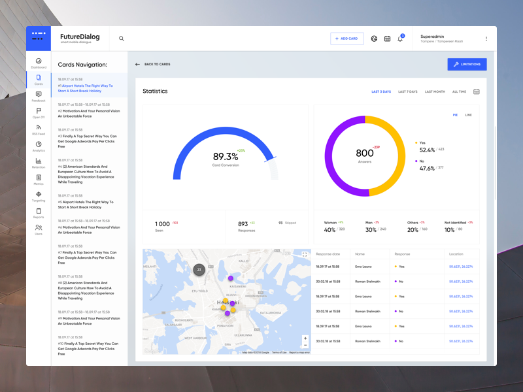Click the globe language icon
523x392 pixels.
pyautogui.click(x=374, y=39)
